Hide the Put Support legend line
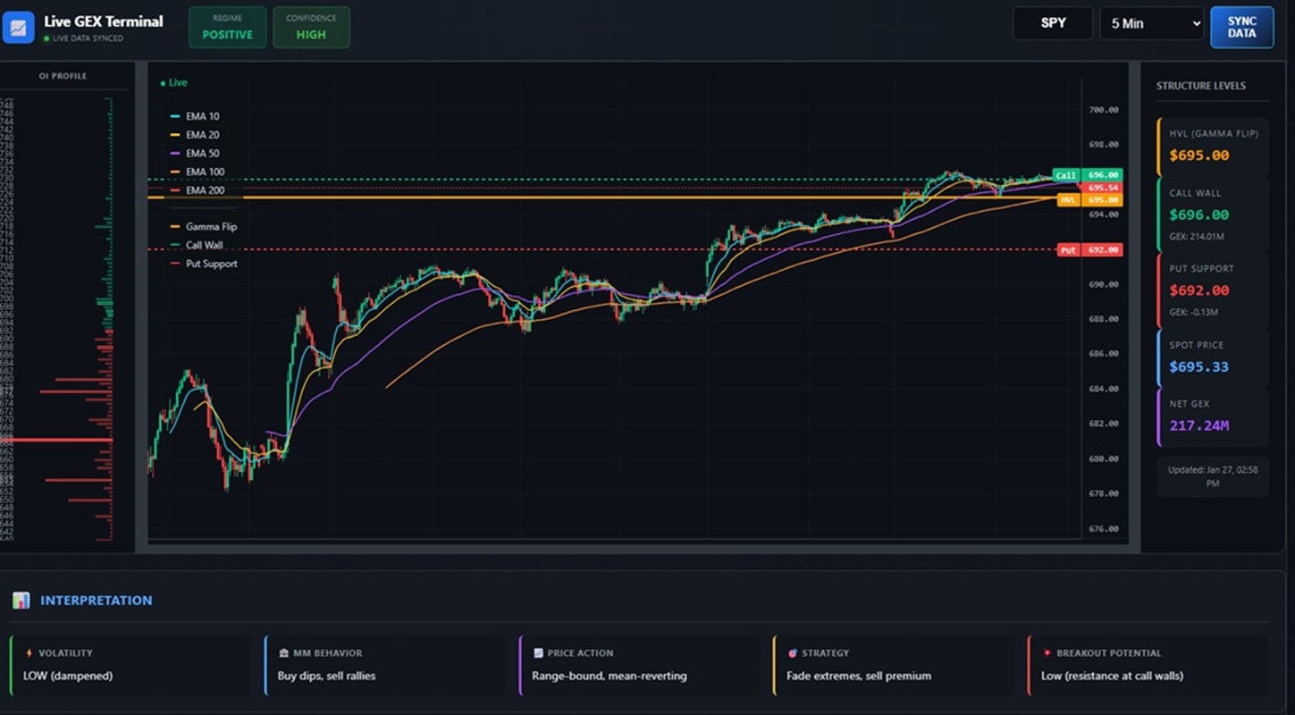This screenshot has width=1295, height=715. coord(211,264)
